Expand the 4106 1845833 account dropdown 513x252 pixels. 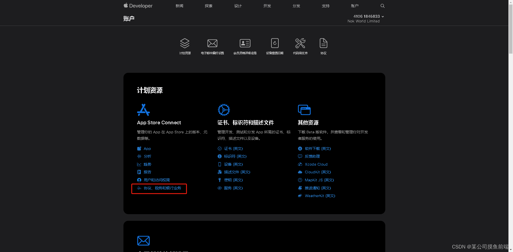[368, 16]
